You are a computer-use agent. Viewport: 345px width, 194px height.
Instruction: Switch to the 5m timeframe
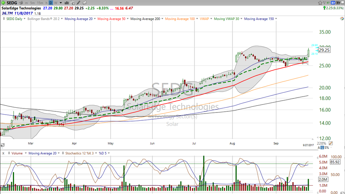tap(32, 3)
